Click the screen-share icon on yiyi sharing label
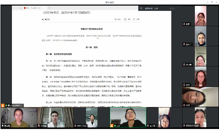Screen dimensions: 219x130 pos(9,106)
